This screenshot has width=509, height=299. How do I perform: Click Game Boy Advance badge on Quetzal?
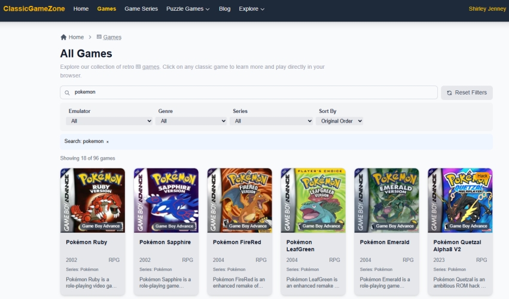[x=468, y=226]
